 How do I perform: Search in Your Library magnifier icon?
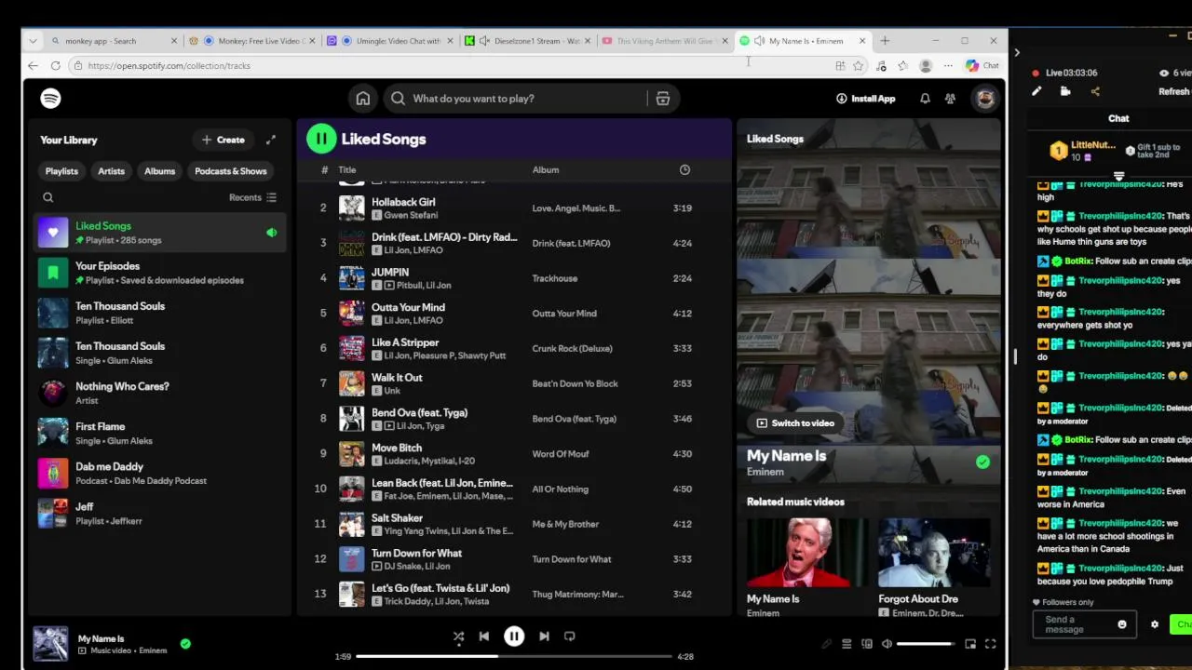tap(48, 197)
